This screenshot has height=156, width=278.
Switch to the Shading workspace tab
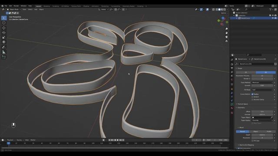pyautogui.click(x=86, y=6)
